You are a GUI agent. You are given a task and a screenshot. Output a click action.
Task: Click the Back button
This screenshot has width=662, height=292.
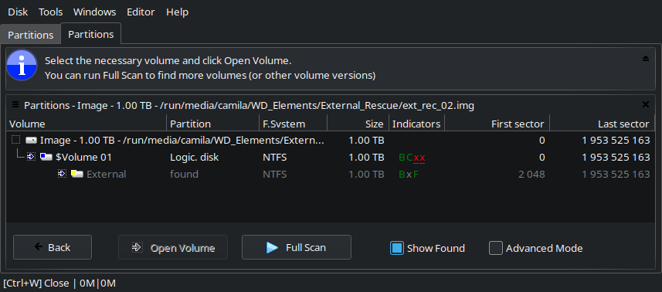point(53,247)
